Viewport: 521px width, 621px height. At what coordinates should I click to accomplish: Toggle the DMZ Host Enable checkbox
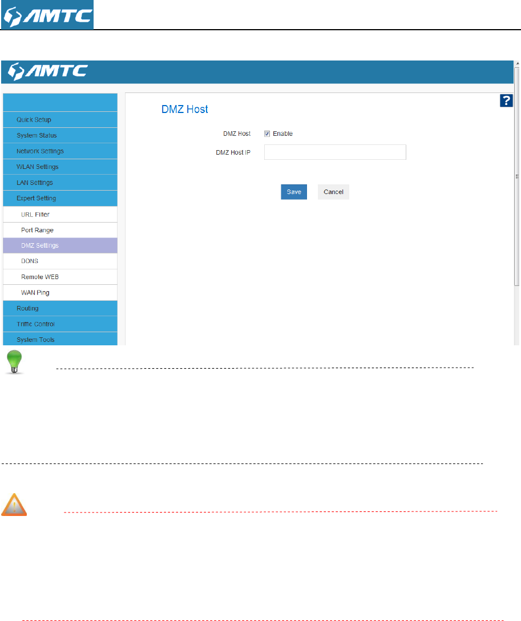pos(267,134)
